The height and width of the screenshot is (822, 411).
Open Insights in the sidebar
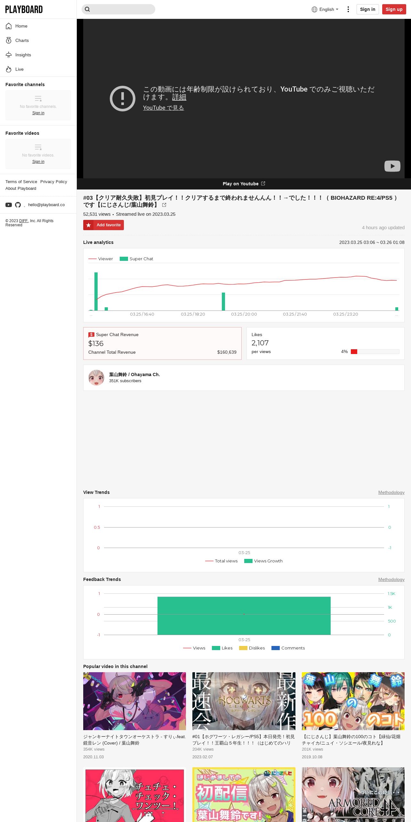coord(38,55)
